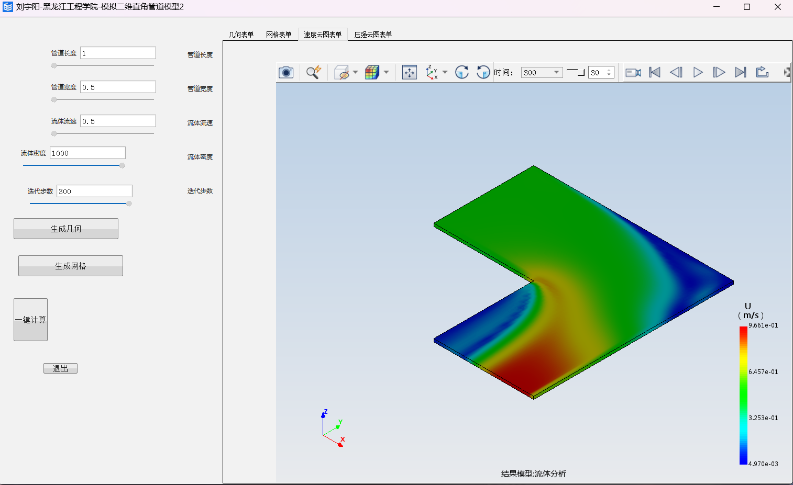Step forward one frame
Image resolution: width=793 pixels, height=485 pixels.
pyautogui.click(x=719, y=72)
